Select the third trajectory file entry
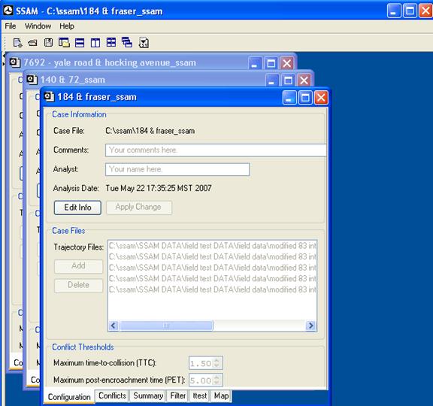 pos(212,268)
